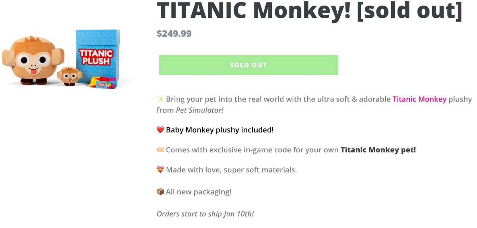Click the 'TITANIC Monkey! [sold out]' product title
The width and height of the screenshot is (477, 228).
pos(310,11)
